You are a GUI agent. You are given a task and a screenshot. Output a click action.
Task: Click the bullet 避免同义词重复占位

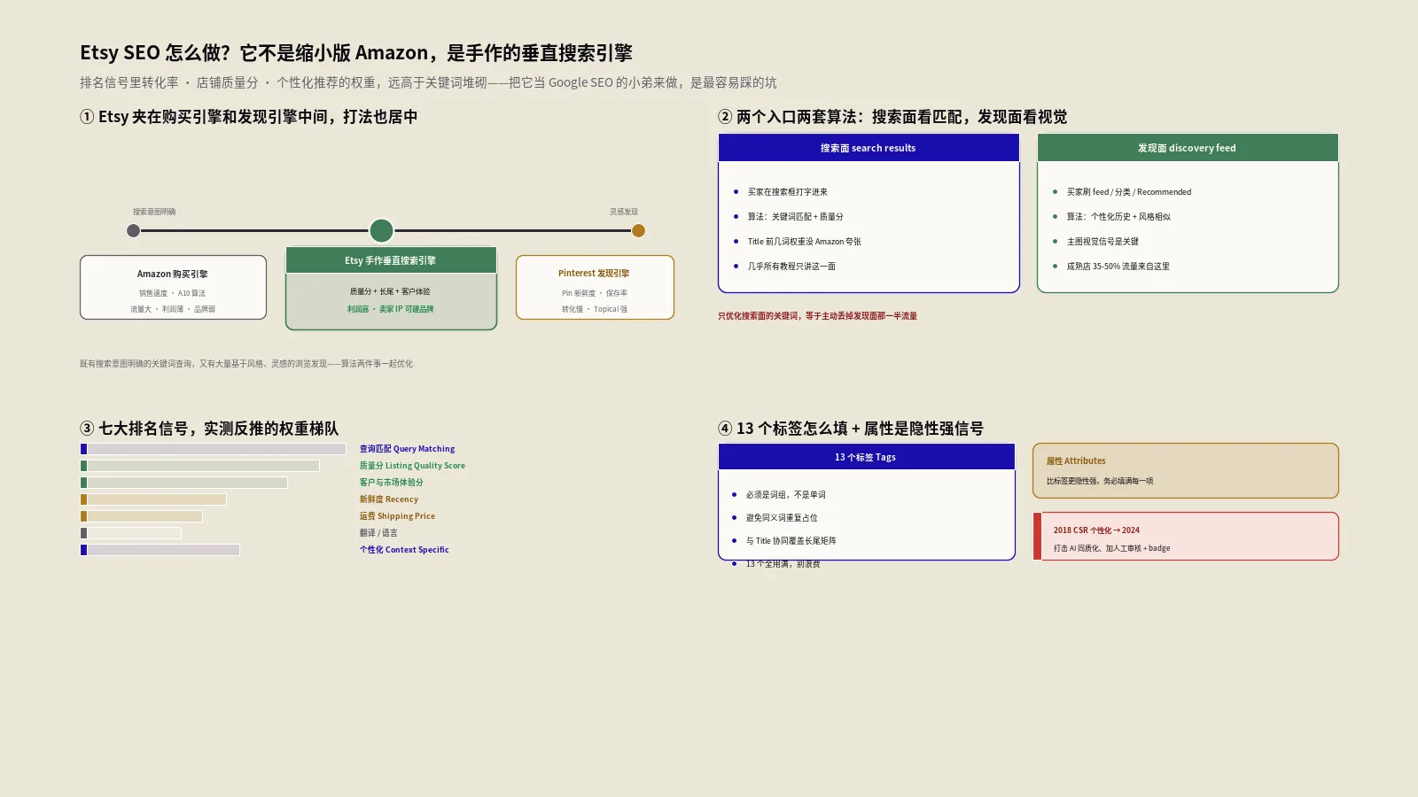(782, 518)
